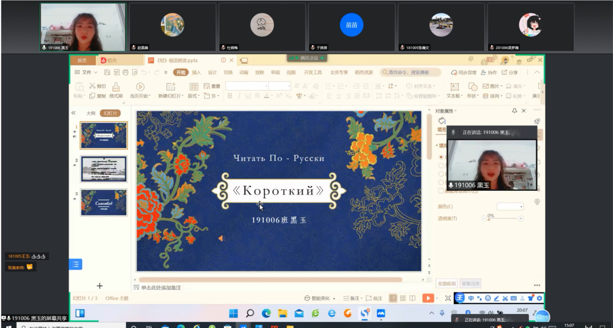Click the orange slideshow play button

click(427, 298)
